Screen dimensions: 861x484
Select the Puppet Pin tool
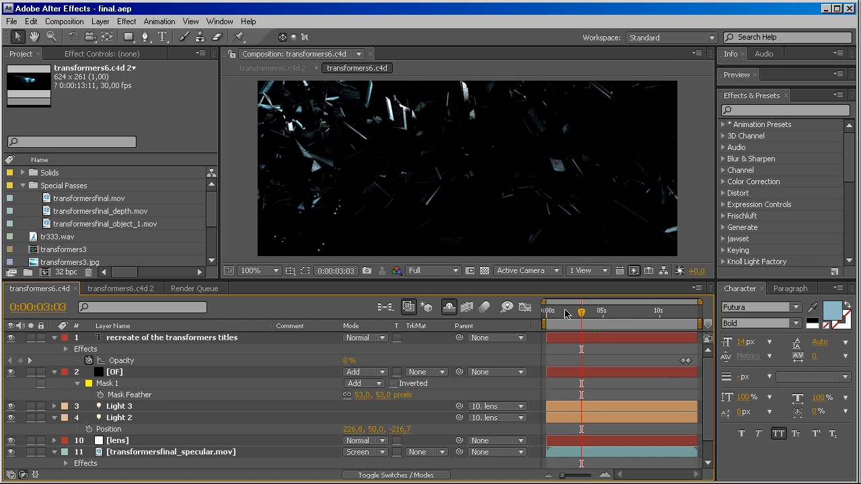coord(239,37)
